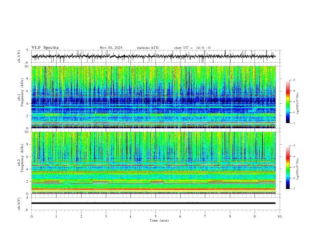The width and height of the screenshot is (315, 243).
Task: Click the ch.1 spectrogram color scale bar
Action: point(288,102)
